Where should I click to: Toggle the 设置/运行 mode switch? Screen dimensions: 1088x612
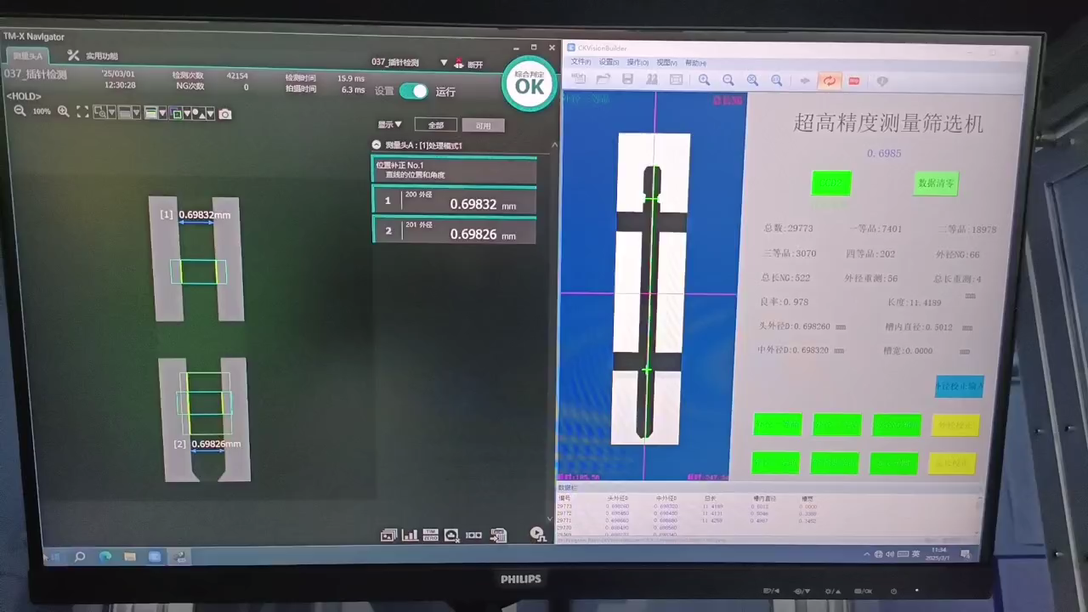click(x=414, y=91)
